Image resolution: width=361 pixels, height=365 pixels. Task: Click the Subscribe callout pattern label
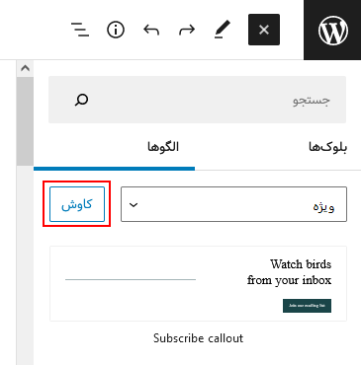point(198,338)
